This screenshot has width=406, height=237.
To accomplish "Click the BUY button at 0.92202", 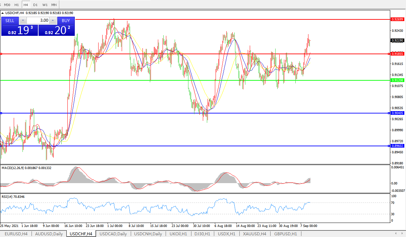I will point(66,20).
